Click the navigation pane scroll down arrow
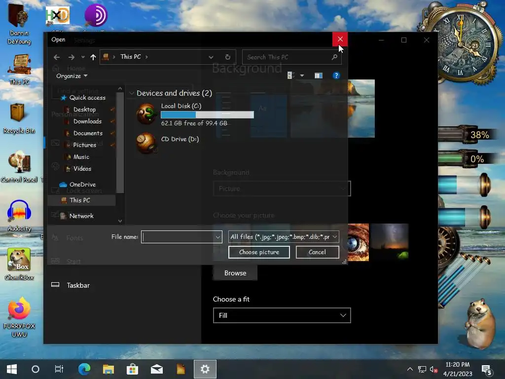This screenshot has width=505, height=379. pos(120,221)
